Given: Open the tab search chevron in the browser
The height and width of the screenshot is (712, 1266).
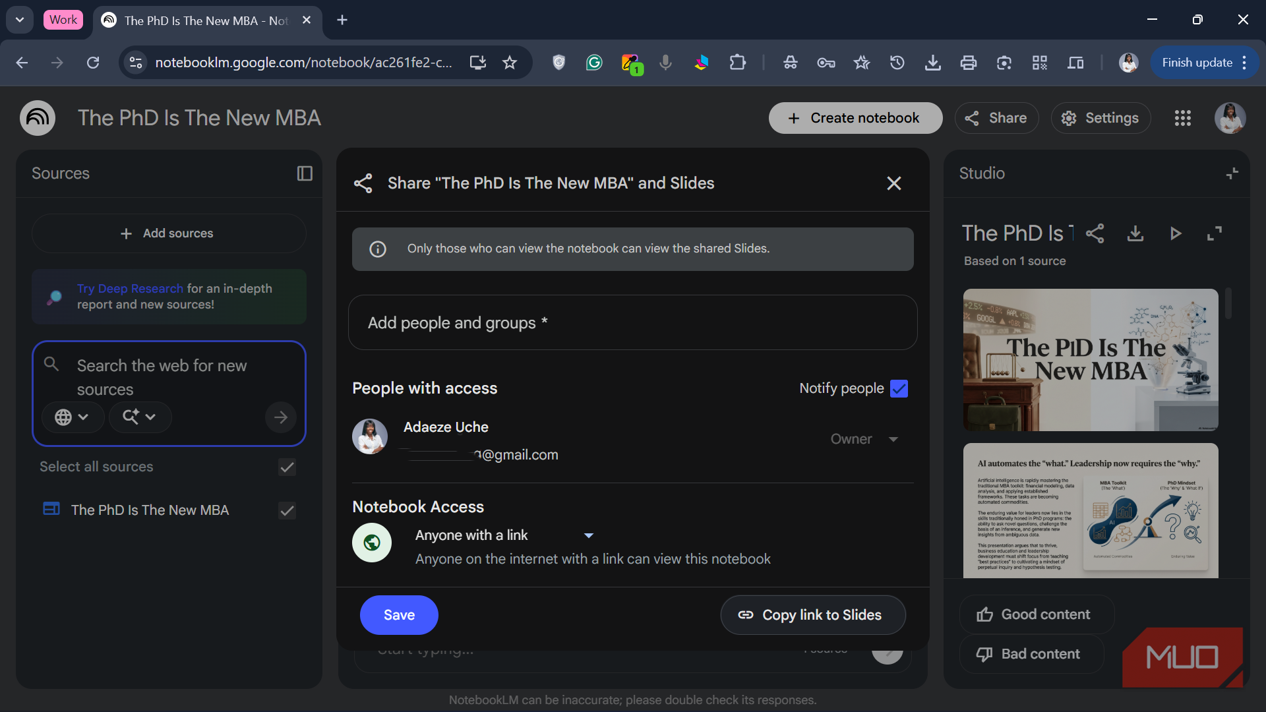Looking at the screenshot, I should pos(20,20).
